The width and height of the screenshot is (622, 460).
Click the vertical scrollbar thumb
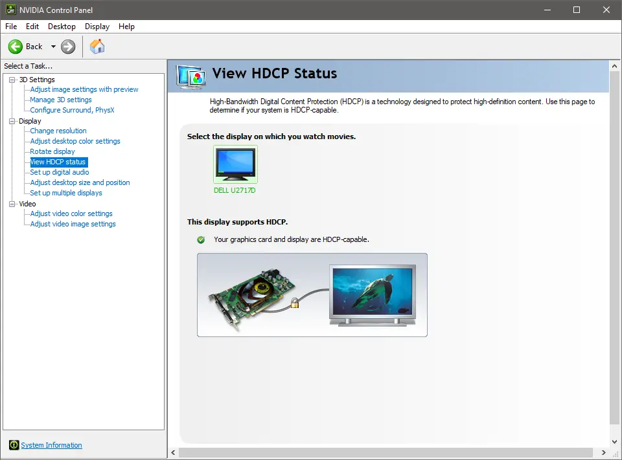pos(614,248)
